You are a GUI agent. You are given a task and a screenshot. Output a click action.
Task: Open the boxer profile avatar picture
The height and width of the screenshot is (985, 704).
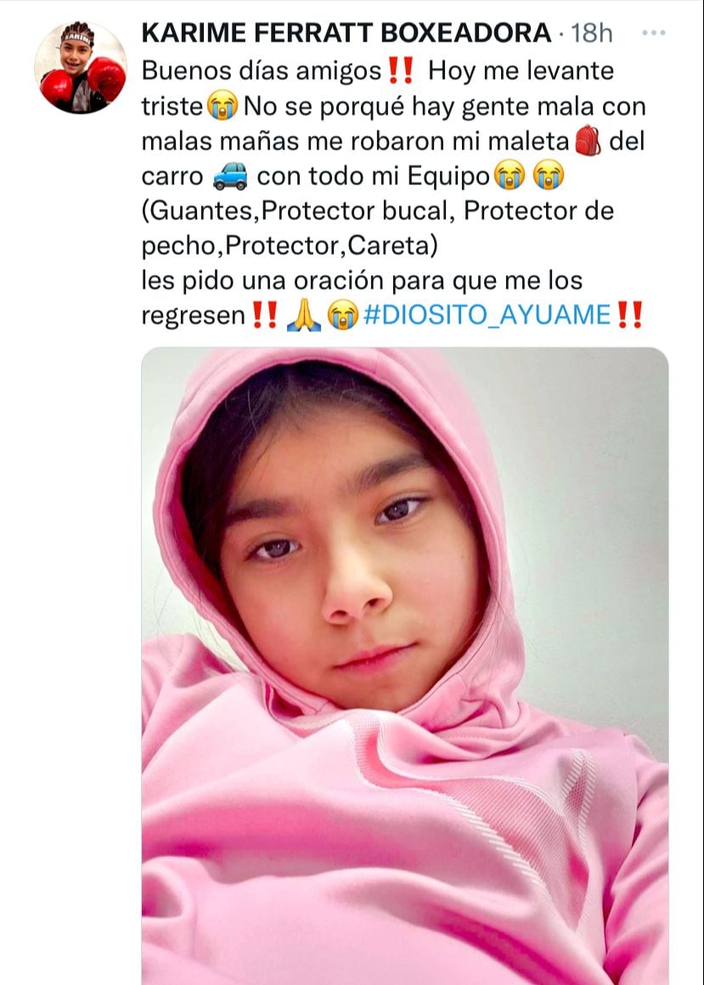click(x=81, y=68)
